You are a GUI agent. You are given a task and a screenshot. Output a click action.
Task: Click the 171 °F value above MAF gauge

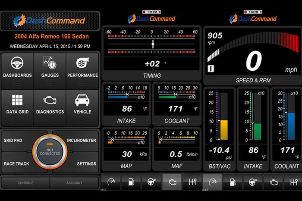[176, 109]
